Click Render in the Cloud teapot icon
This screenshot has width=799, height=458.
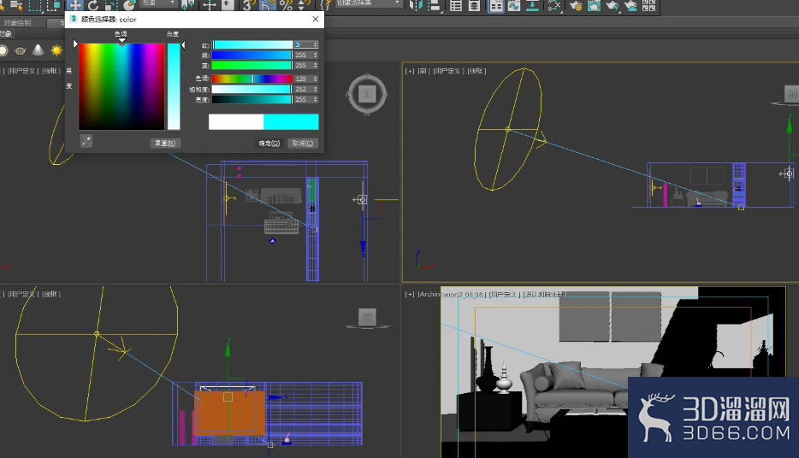pos(630,5)
